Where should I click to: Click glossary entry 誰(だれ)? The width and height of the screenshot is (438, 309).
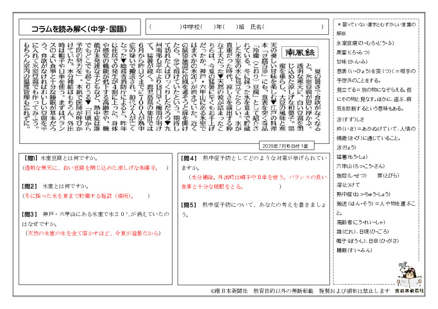tap(346, 232)
